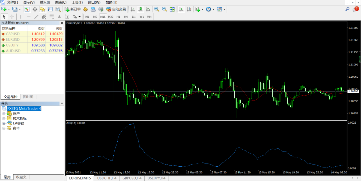Expand the 技术指标 tree node

pos(4,119)
